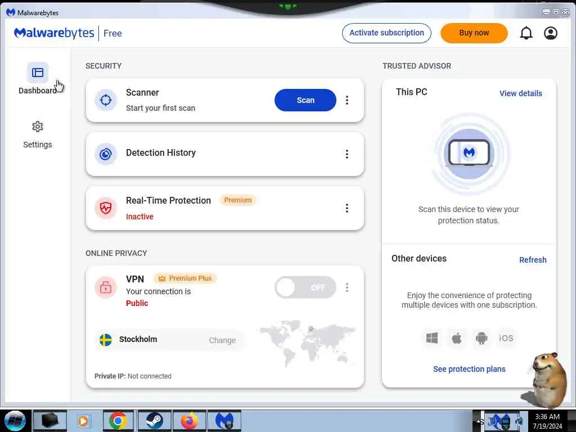Viewport: 576px width, 432px height.
Task: Open Firefox from the taskbar
Action: tap(189, 421)
